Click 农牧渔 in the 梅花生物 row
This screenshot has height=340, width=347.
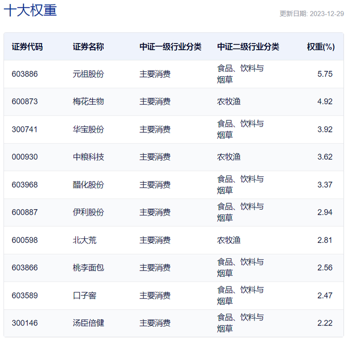[x=229, y=102]
